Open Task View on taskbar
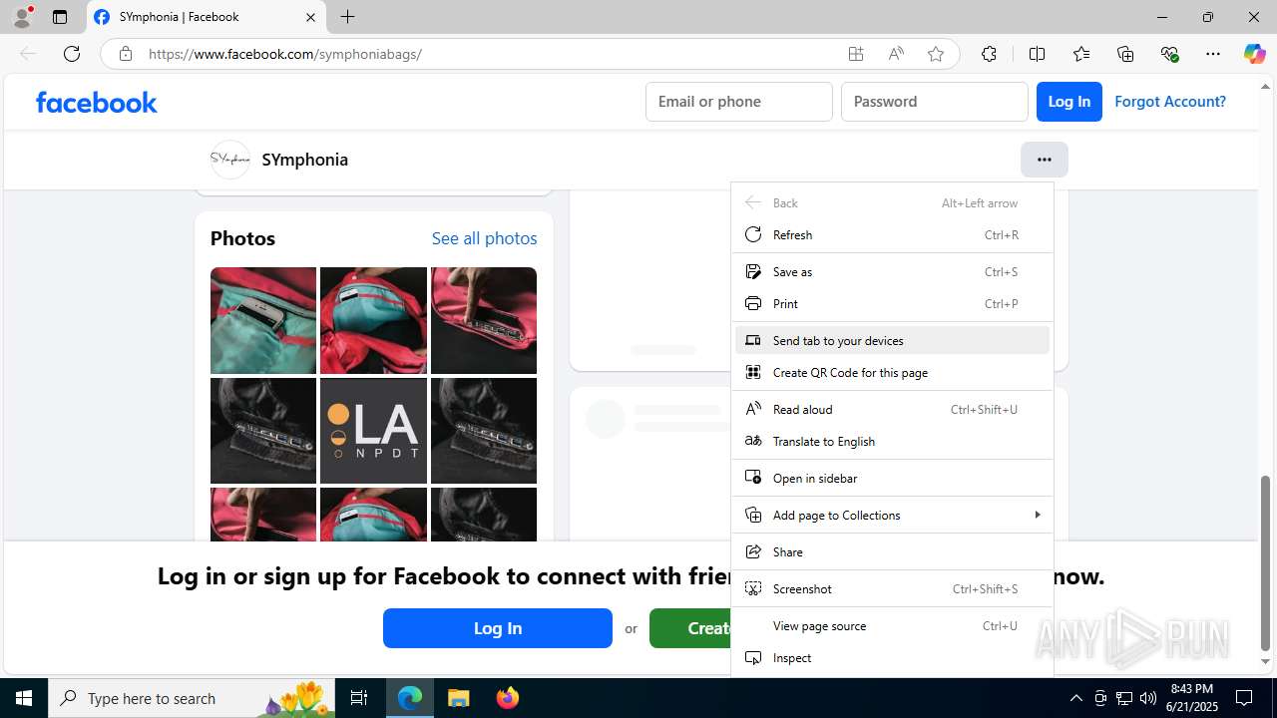The width and height of the screenshot is (1277, 718). tap(359, 698)
